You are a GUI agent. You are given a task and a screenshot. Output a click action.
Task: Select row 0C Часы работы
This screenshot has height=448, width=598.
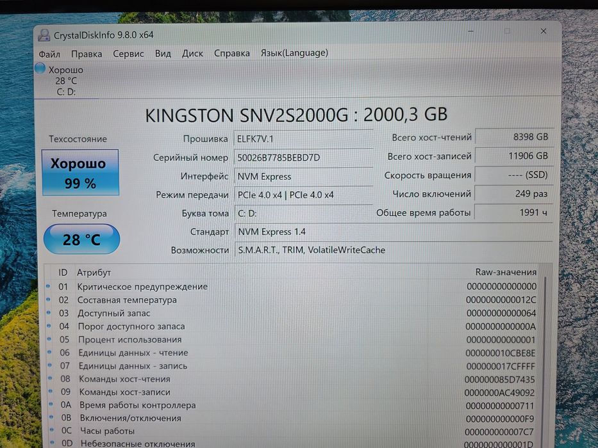(x=292, y=431)
